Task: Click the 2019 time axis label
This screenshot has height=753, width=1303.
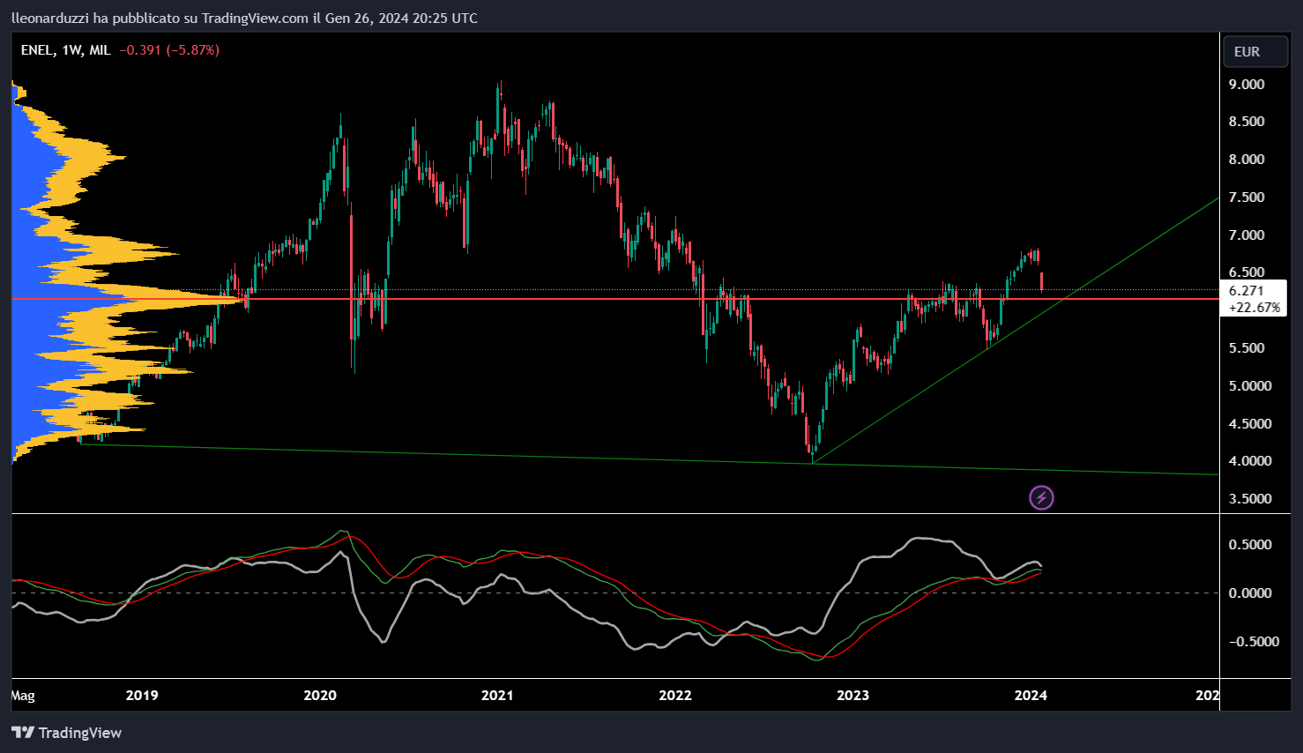Action: (142, 696)
